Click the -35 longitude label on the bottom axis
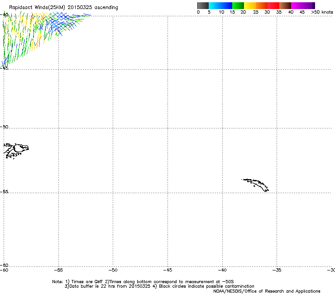 coord(277,270)
